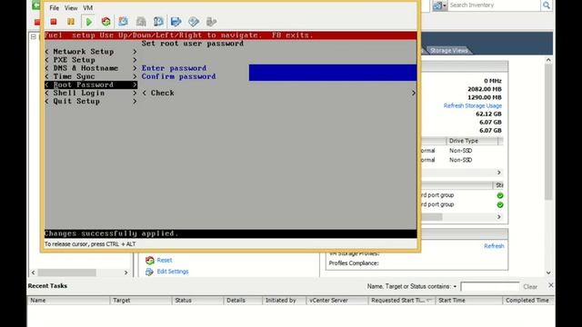Close the Recent Tasks panel

click(x=551, y=285)
